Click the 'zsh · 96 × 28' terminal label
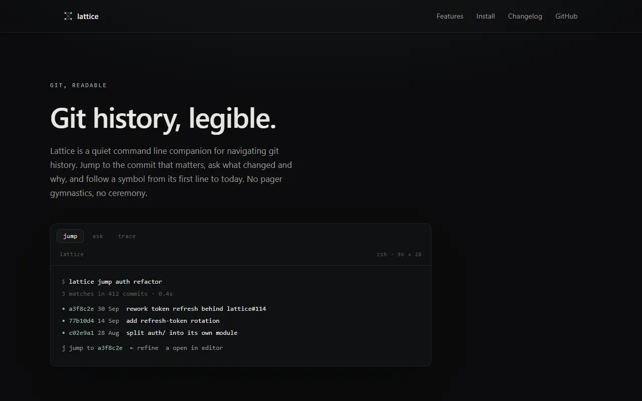Screen dimensions: 642x401 (x=399, y=254)
